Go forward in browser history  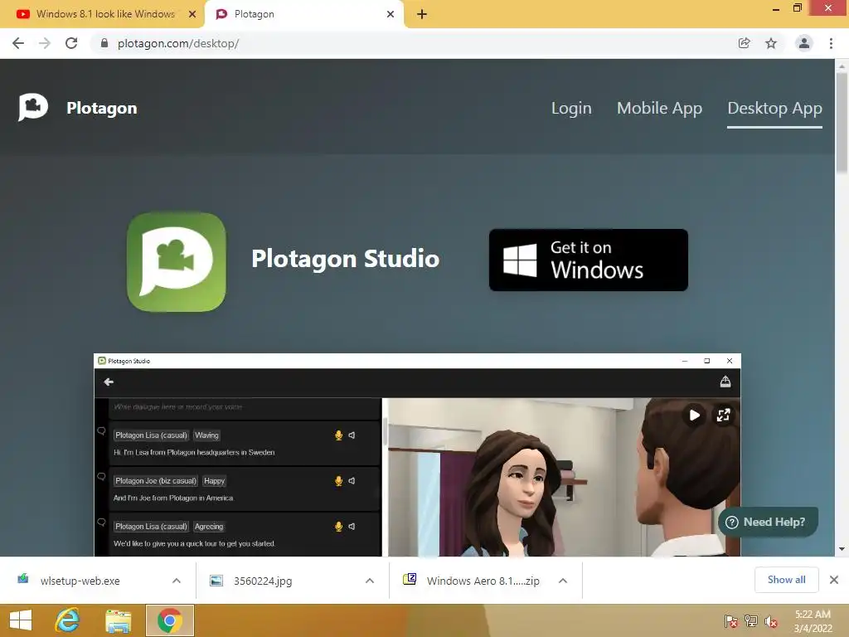[x=45, y=43]
